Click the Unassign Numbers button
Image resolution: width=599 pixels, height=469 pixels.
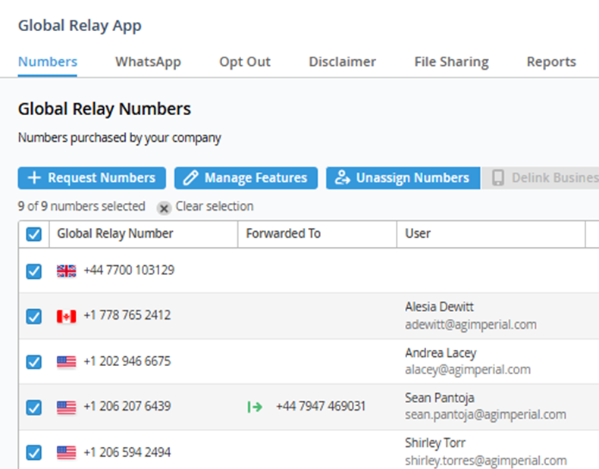(403, 178)
